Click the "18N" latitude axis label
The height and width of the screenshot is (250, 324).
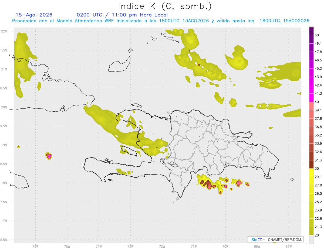pyautogui.click(x=4, y=183)
